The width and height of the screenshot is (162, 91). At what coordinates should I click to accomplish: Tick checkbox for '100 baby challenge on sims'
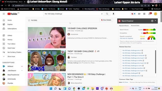coord(120,66)
